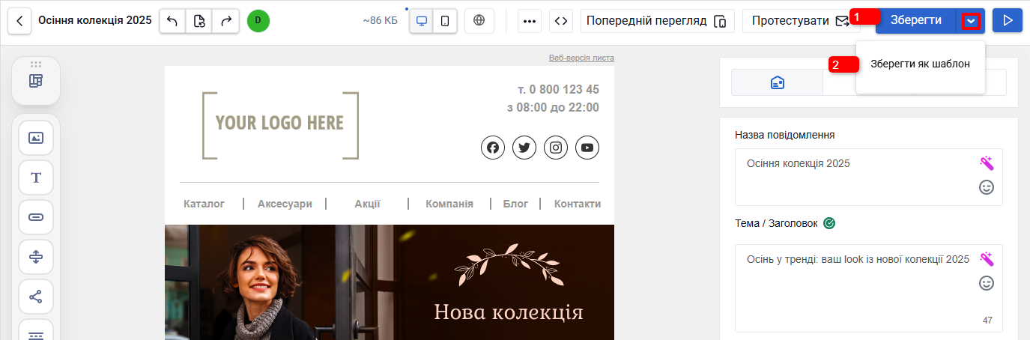Click the Нова колекція banner image

pyautogui.click(x=390, y=282)
